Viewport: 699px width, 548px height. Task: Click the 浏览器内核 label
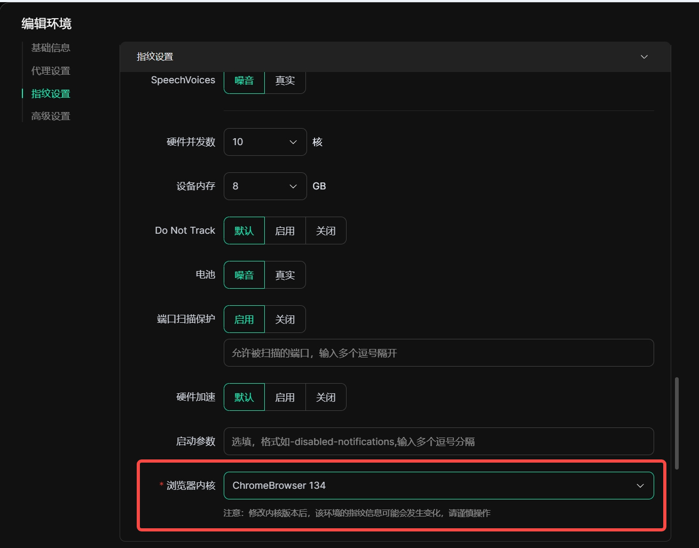click(191, 486)
